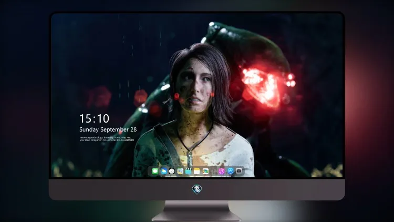Open the teal clapperboard video app
394x222 pixels.
pyautogui.click(x=188, y=171)
